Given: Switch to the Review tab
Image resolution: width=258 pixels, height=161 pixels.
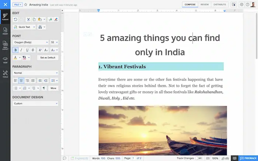Looking at the screenshot, I should (204, 4).
